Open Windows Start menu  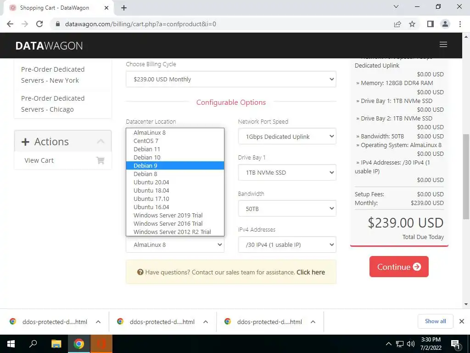11,344
